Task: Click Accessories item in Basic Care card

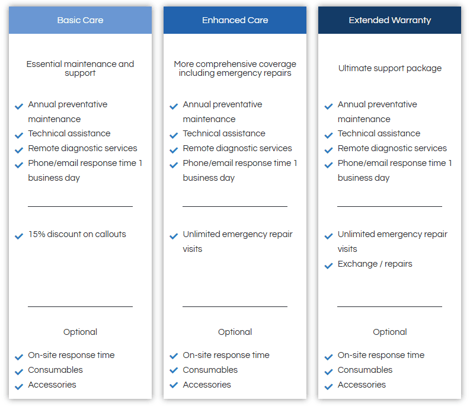Action: (52, 385)
